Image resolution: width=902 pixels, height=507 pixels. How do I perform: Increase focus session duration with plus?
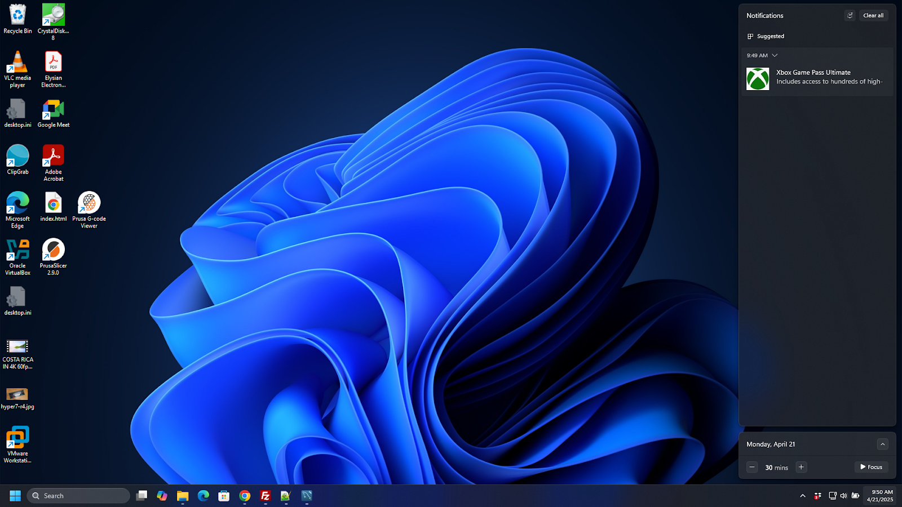[x=801, y=467]
